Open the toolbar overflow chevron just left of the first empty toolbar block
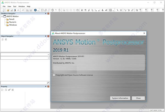This screenshot has width=165, height=112. [140, 10]
